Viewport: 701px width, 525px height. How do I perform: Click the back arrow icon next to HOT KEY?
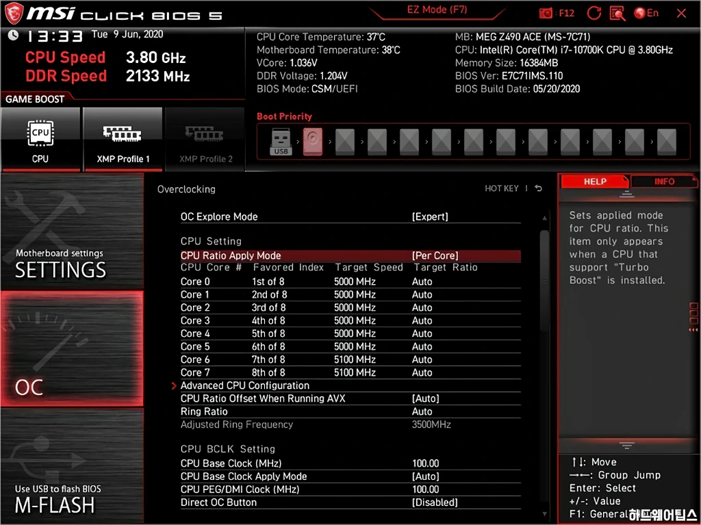pos(538,188)
